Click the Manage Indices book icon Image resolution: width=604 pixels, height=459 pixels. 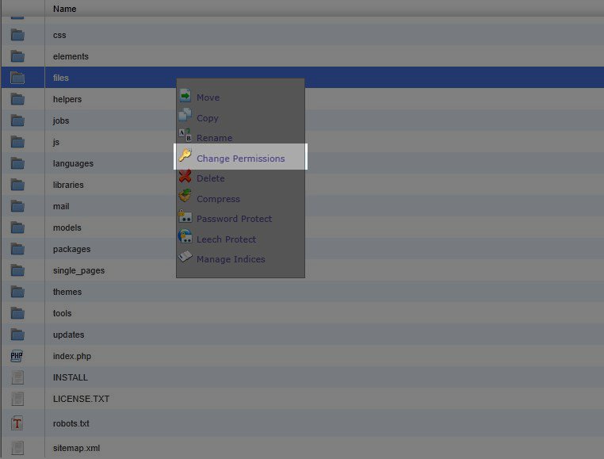(x=185, y=256)
